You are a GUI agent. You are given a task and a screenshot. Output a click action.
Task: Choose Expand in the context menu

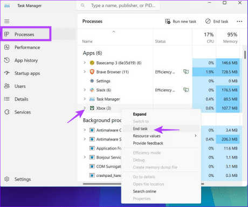(x=161, y=114)
